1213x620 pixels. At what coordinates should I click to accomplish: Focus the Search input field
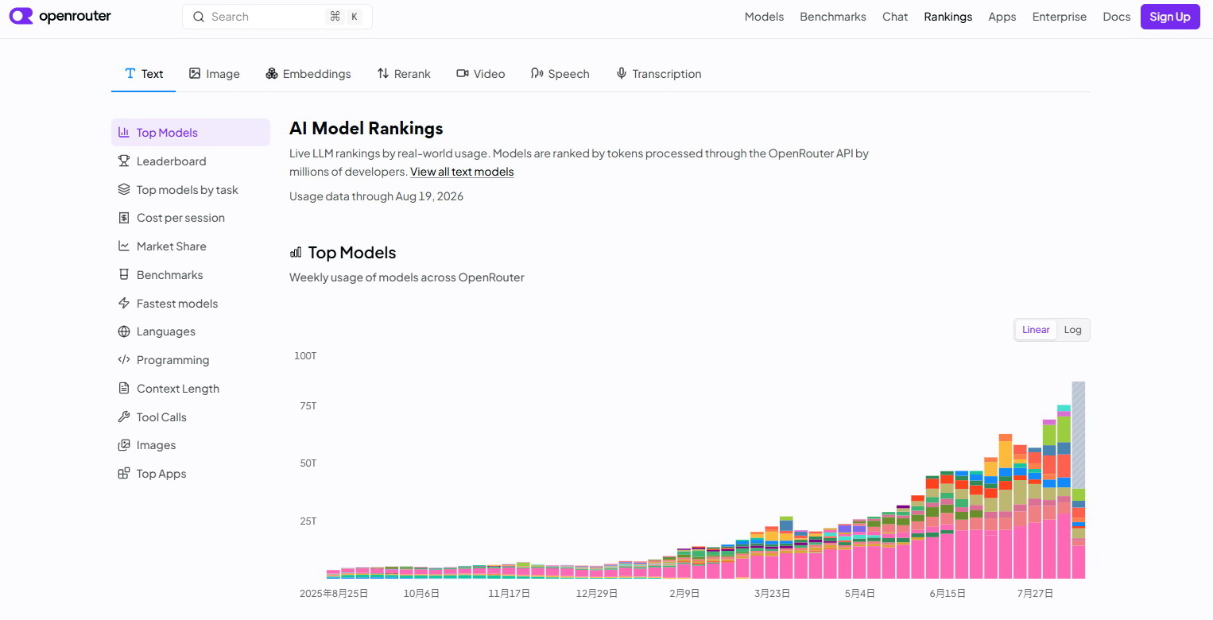[277, 17]
